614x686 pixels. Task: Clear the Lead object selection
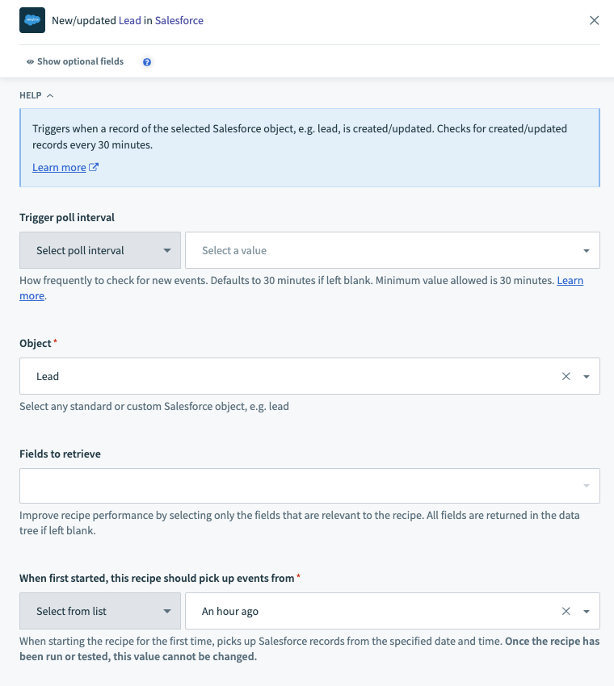coord(566,377)
